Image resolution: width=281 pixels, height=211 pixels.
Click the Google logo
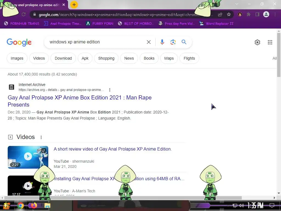point(19,42)
